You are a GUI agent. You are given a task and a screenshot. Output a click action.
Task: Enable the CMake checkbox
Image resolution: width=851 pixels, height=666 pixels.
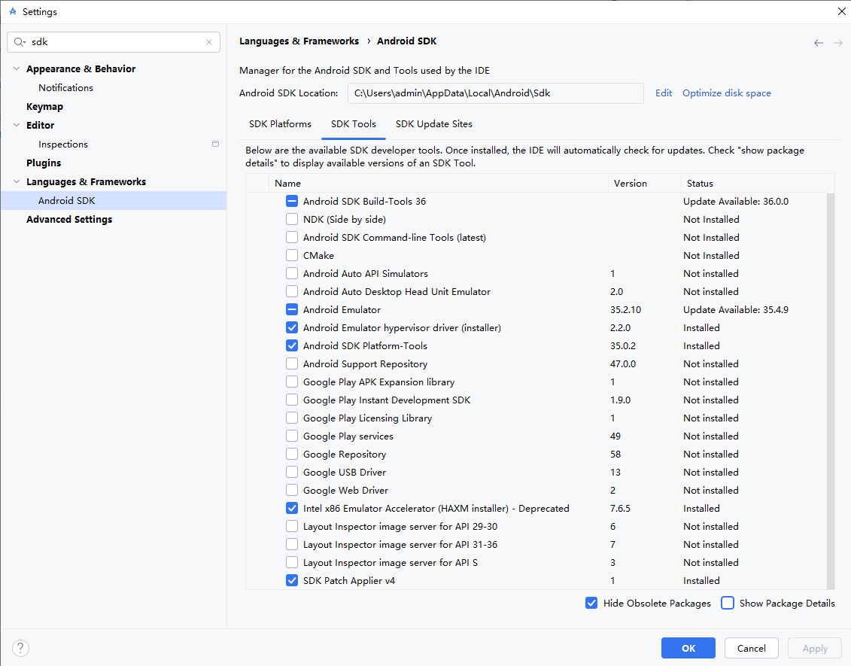(292, 255)
